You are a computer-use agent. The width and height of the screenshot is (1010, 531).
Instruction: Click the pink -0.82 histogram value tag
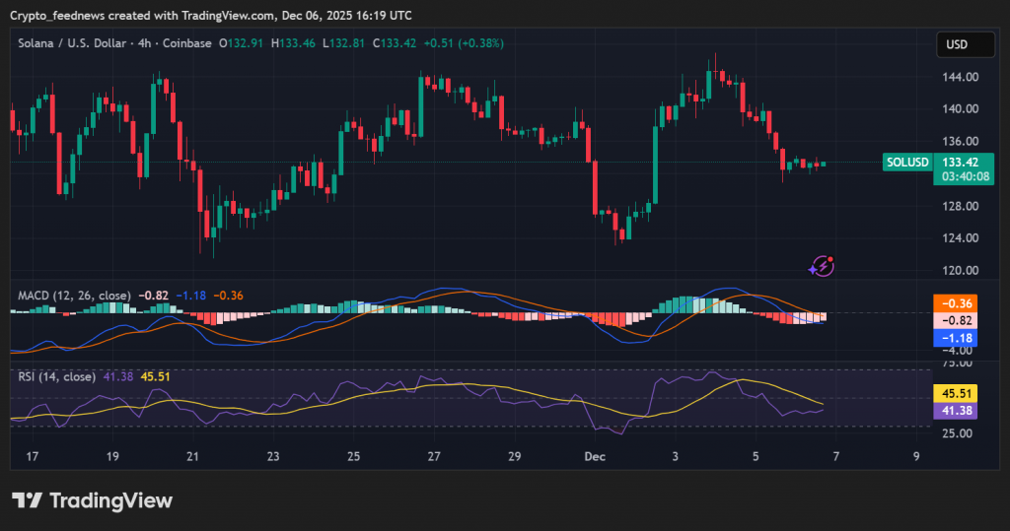pyautogui.click(x=954, y=321)
